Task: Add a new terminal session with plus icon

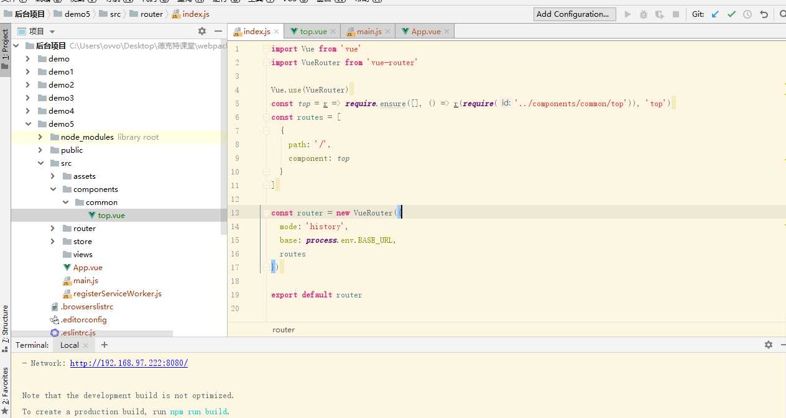Action: pyautogui.click(x=104, y=345)
